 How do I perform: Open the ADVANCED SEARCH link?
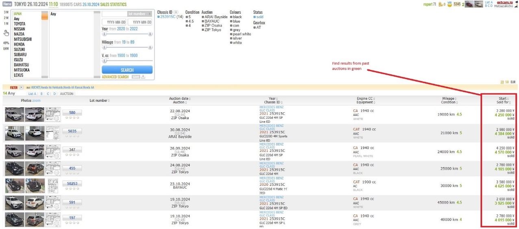115,77
